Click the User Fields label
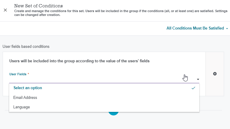Screen dimensions: 230x129 pos(18,74)
